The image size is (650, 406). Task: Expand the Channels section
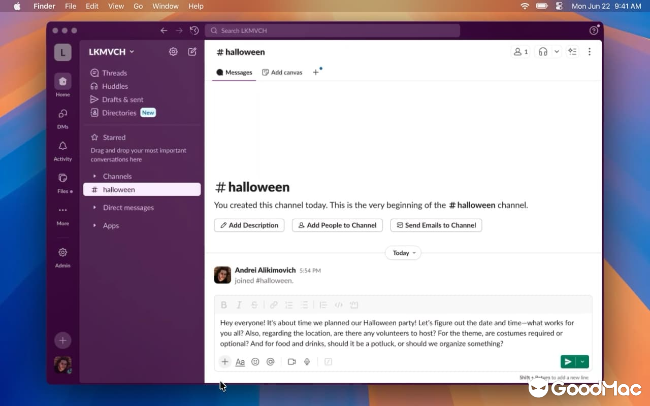pos(94,176)
